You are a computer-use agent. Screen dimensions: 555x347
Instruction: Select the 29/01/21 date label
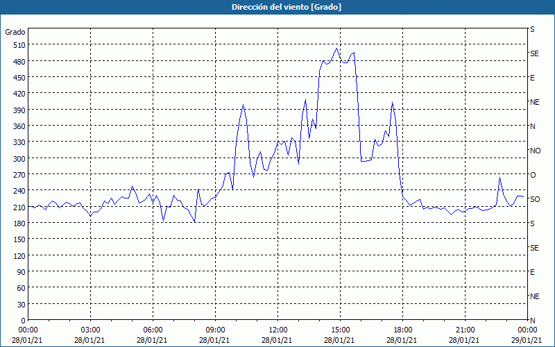[x=527, y=340]
